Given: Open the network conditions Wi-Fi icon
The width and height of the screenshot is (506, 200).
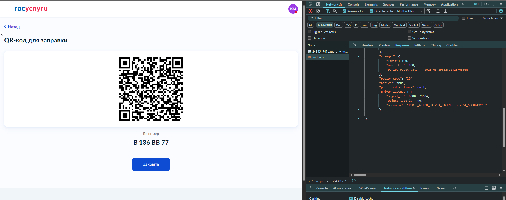Looking at the screenshot, I should 429,11.
